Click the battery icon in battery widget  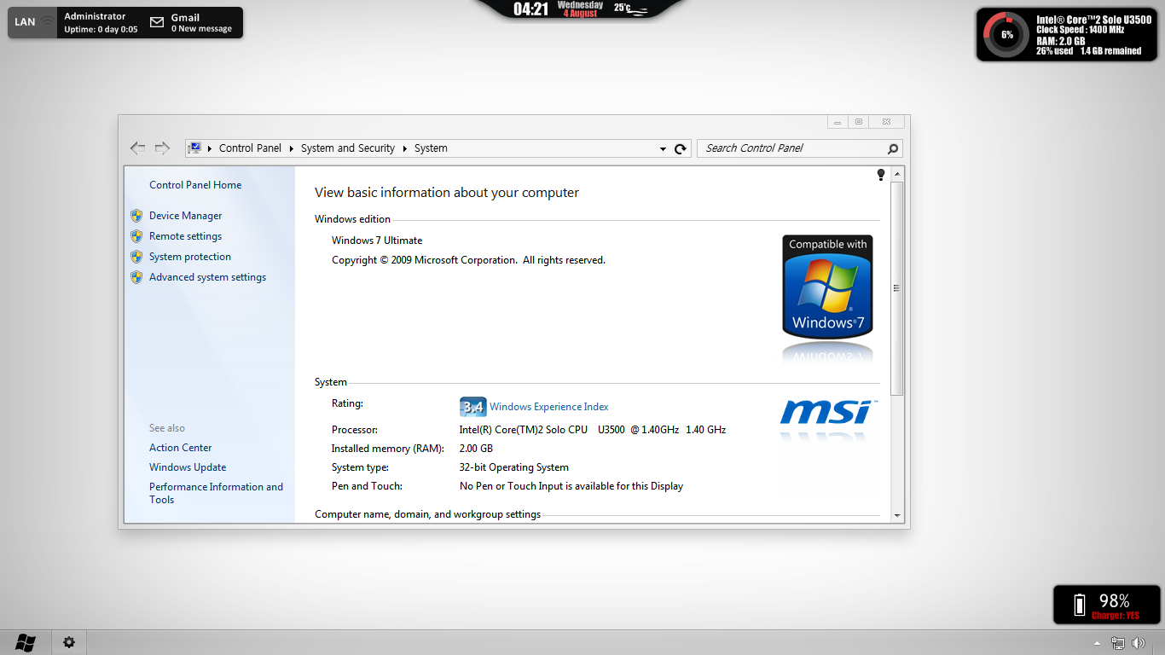click(x=1081, y=605)
